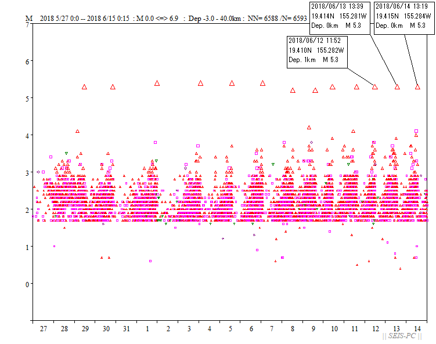Click the green inverted triangle at M 3.5 on May 28
Image resolution: width=436 pixels, height=344 pixels.
coord(66,153)
